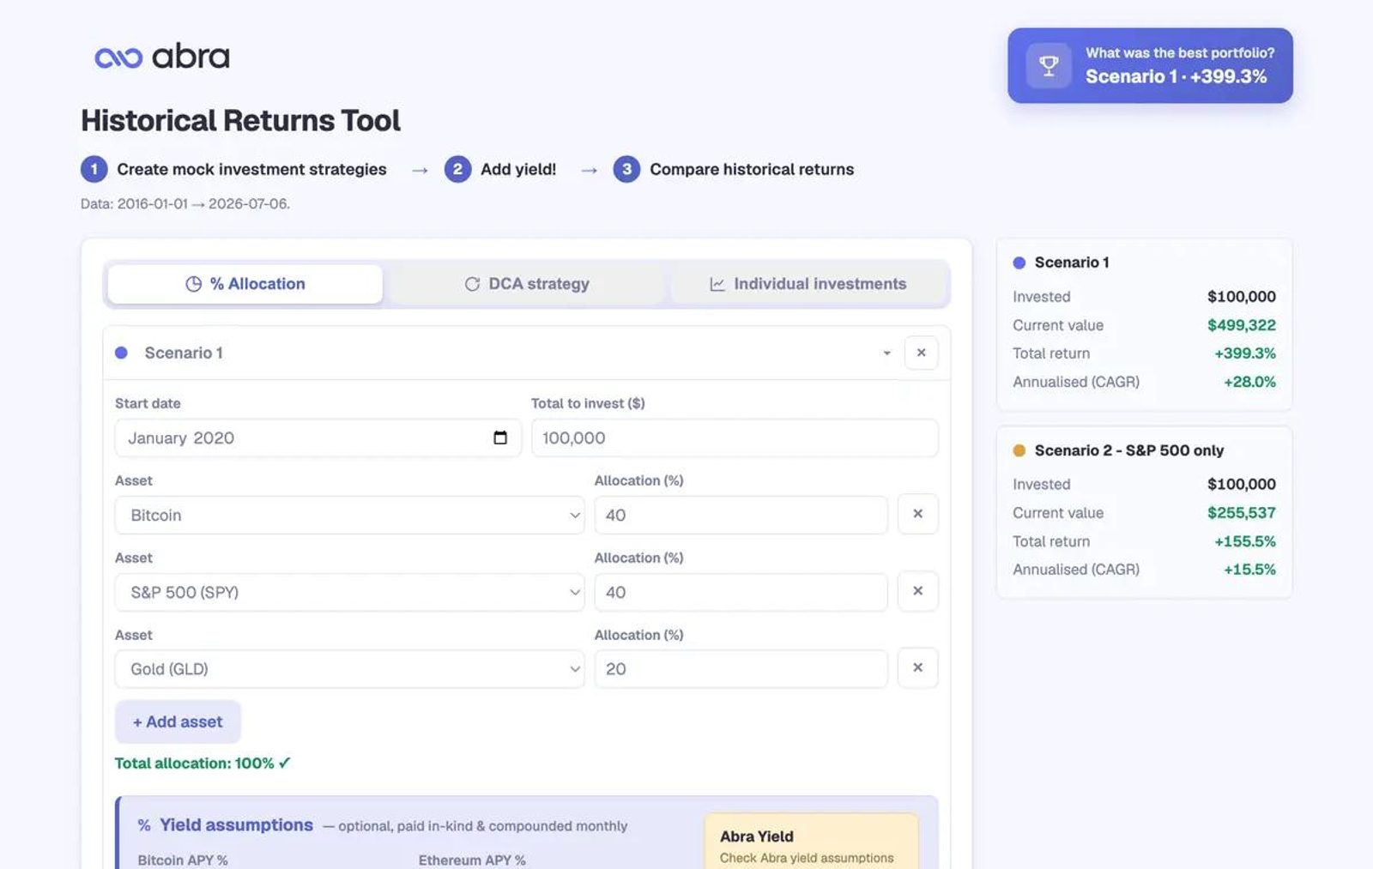Click the step 1 circle marker

tap(94, 169)
